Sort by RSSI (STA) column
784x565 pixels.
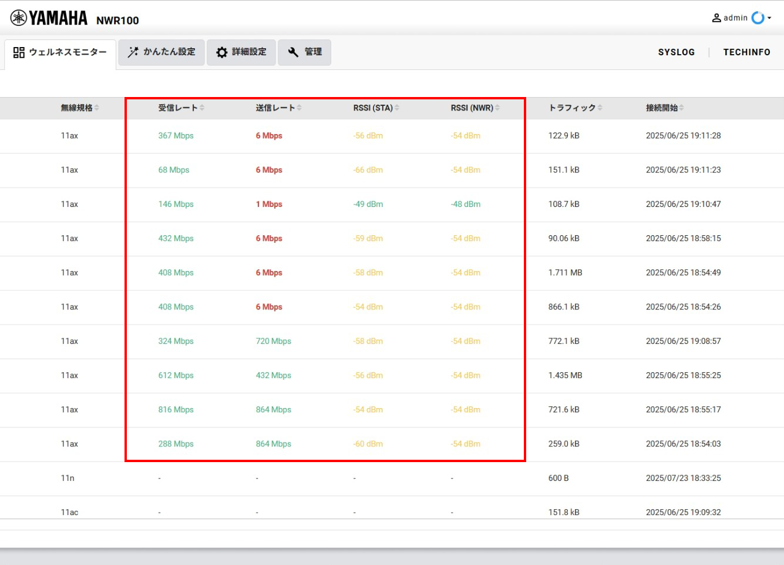(x=397, y=108)
